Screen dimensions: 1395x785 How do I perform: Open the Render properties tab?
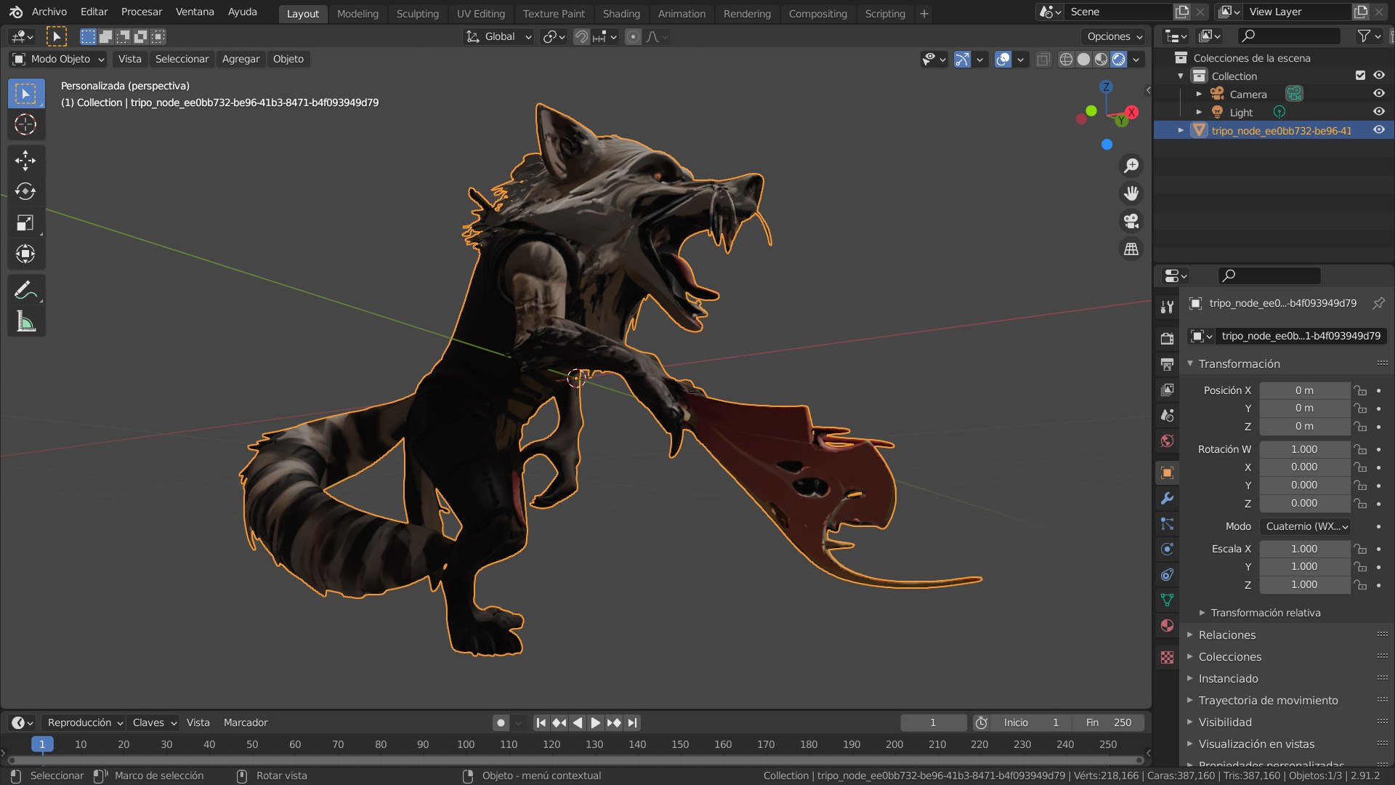(x=1167, y=339)
